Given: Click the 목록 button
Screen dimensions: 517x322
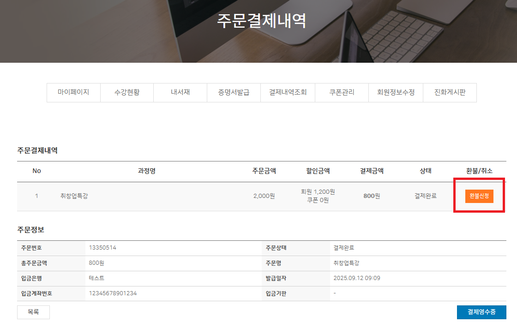Looking at the screenshot, I should click(x=33, y=312).
